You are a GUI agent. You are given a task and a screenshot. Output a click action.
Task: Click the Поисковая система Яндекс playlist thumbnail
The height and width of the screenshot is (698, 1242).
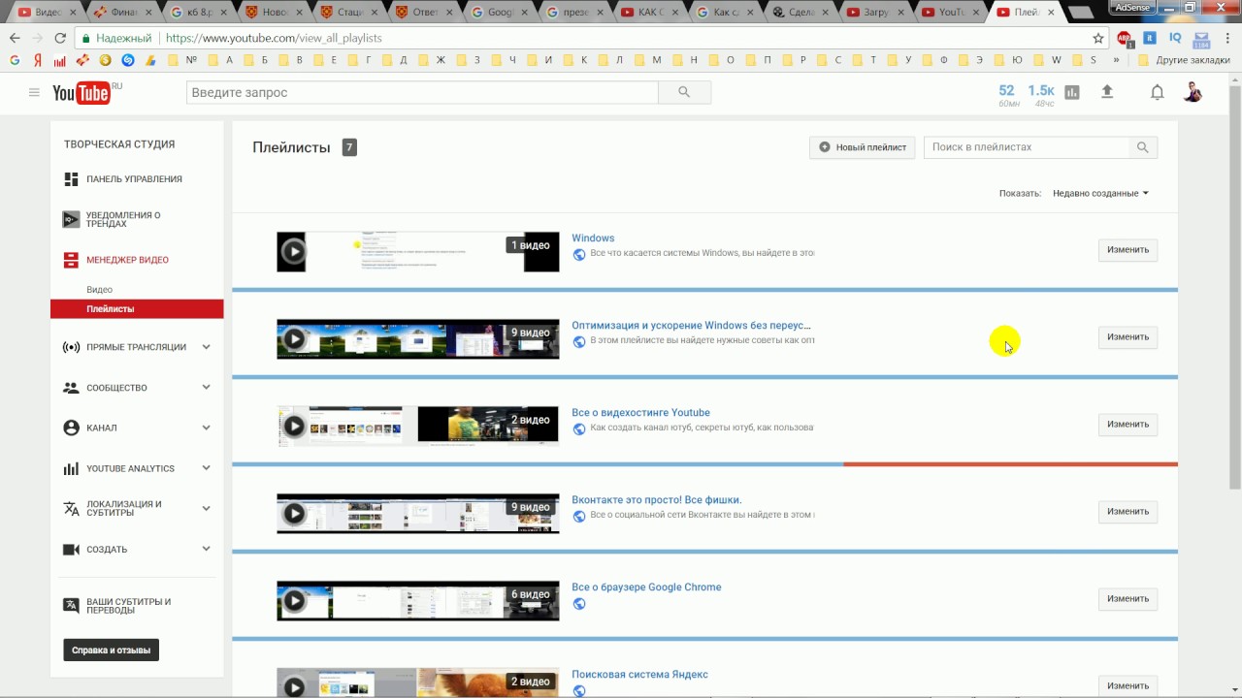(x=418, y=683)
